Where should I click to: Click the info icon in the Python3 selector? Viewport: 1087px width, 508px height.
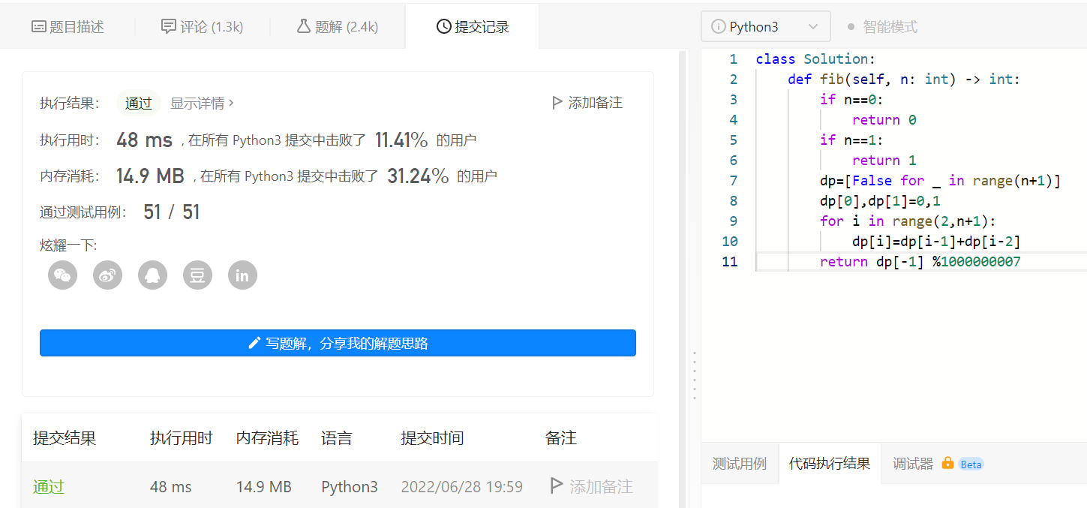pos(718,27)
